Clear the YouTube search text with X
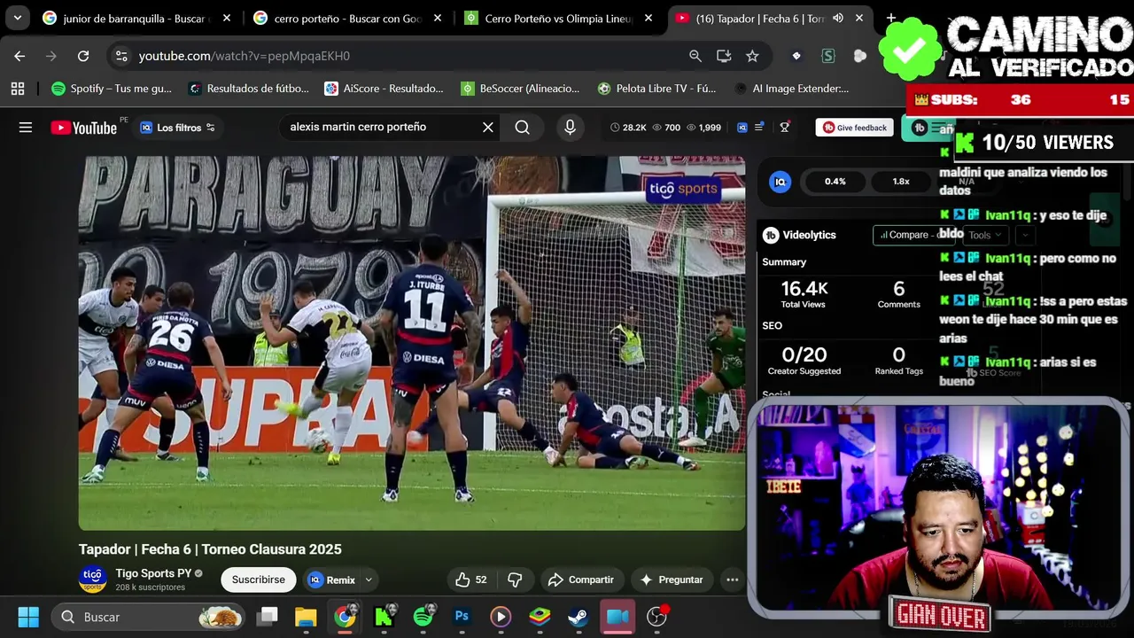 point(487,128)
